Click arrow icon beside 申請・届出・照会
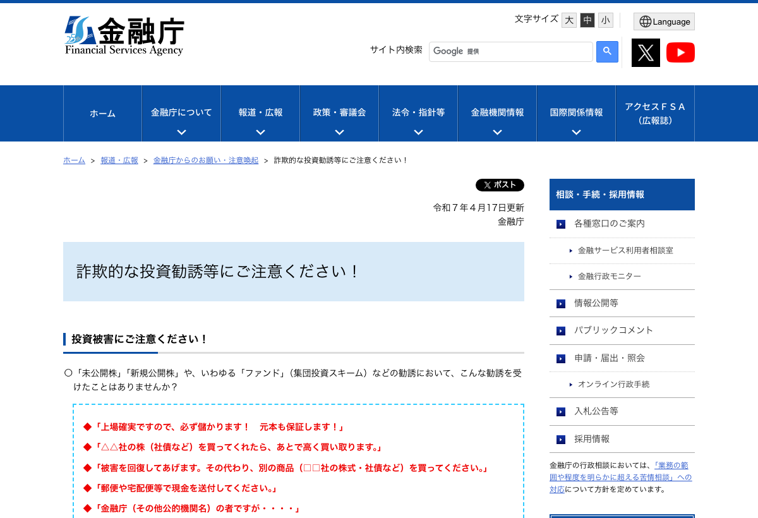The image size is (758, 518). point(561,359)
